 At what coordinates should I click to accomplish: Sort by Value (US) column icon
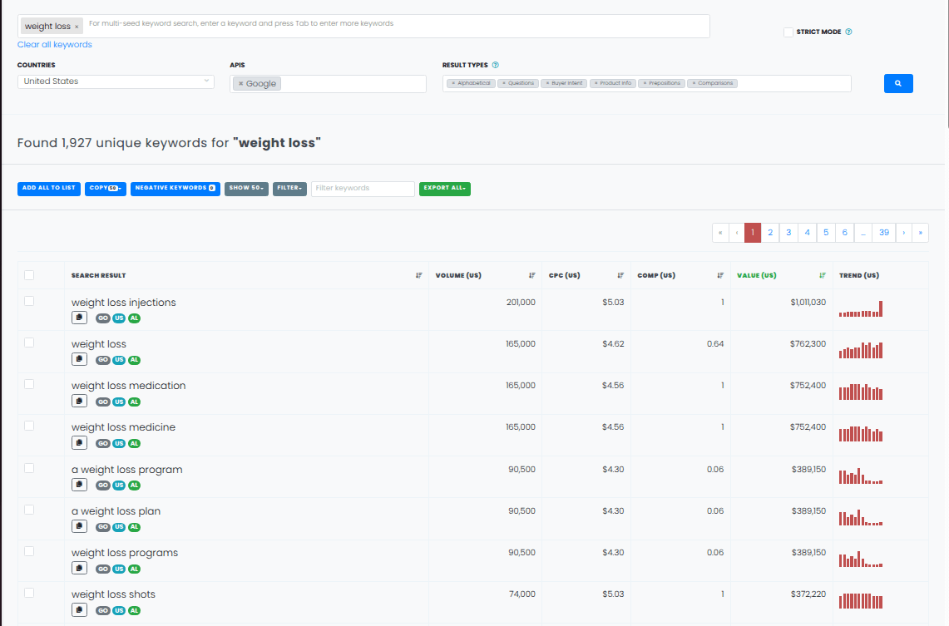823,276
